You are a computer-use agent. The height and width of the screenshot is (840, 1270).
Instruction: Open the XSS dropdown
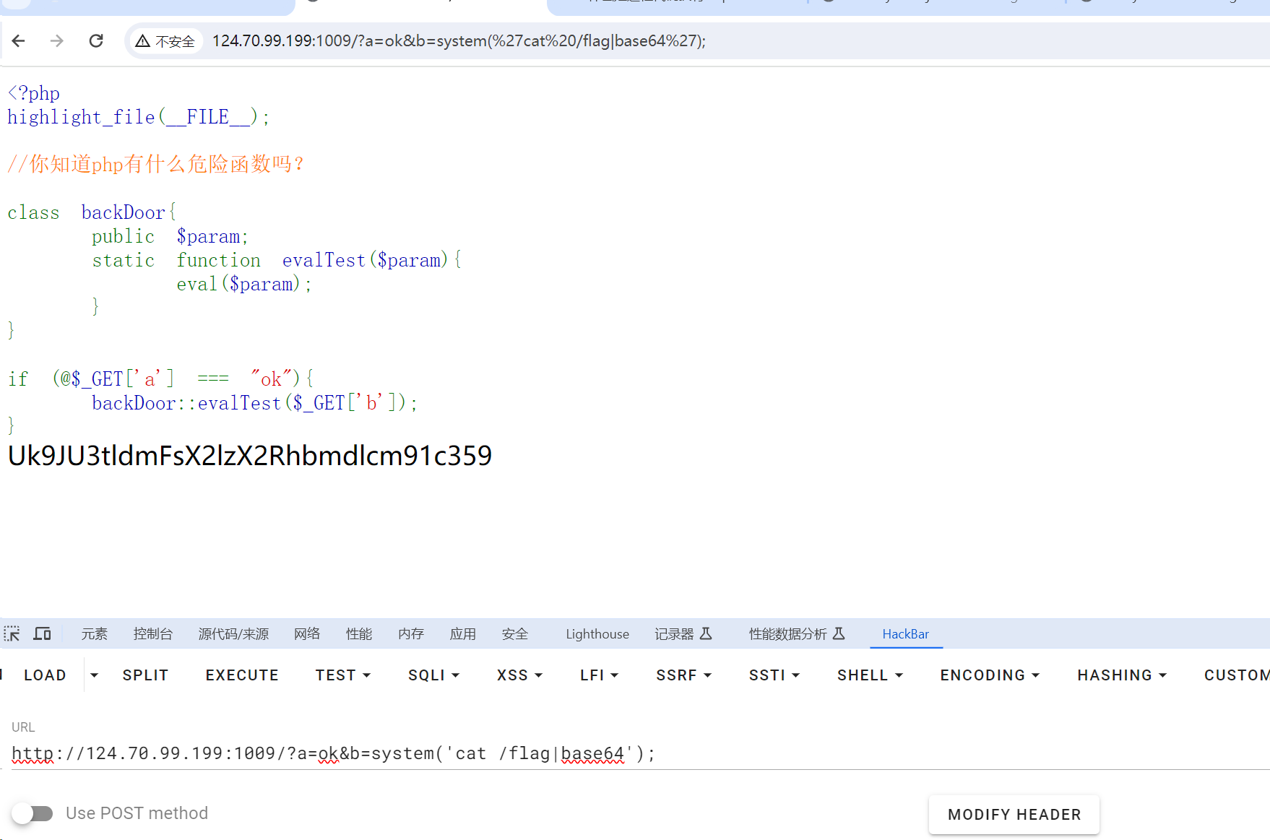tap(519, 675)
